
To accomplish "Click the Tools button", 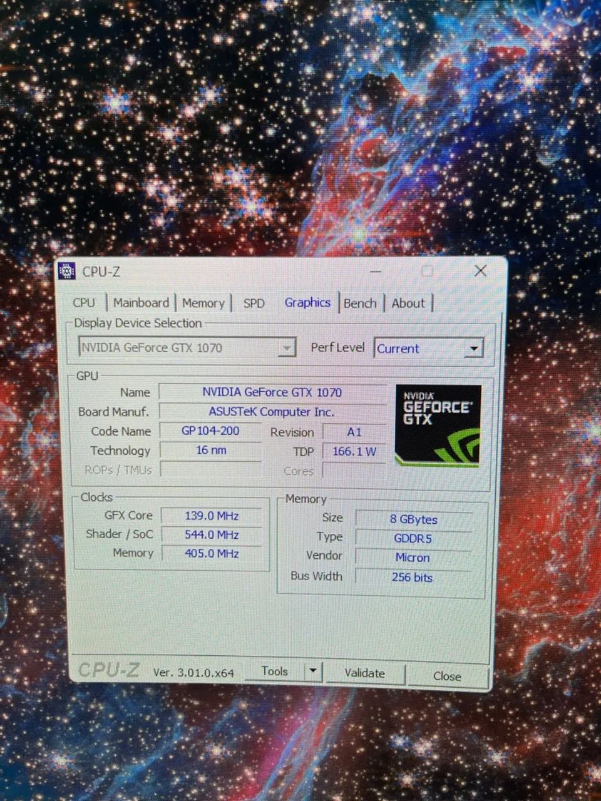I will click(274, 671).
